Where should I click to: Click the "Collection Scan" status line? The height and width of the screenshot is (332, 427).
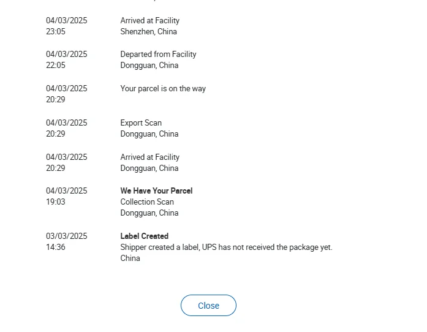pos(147,202)
